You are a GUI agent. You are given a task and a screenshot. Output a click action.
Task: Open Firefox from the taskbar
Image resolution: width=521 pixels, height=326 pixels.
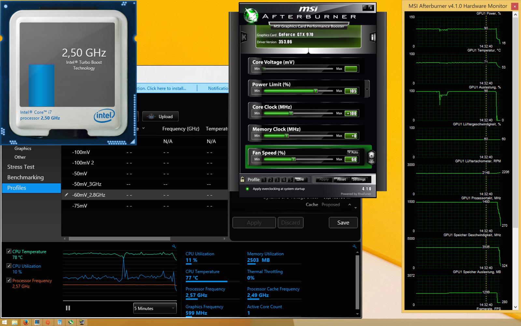click(x=26, y=322)
